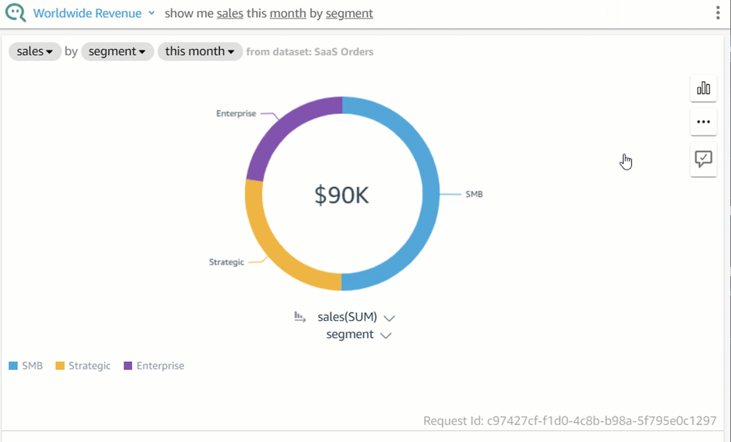The width and height of the screenshot is (731, 442).
Task: Click the underlined word sales in query
Action: point(230,14)
